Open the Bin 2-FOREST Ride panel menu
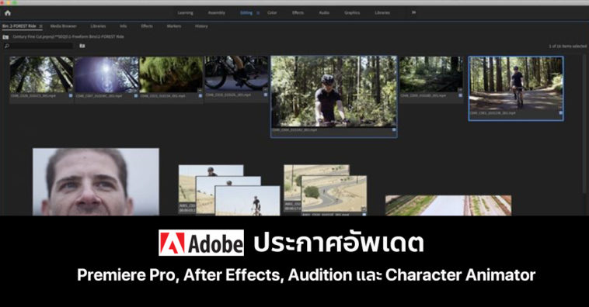 pyautogui.click(x=40, y=26)
